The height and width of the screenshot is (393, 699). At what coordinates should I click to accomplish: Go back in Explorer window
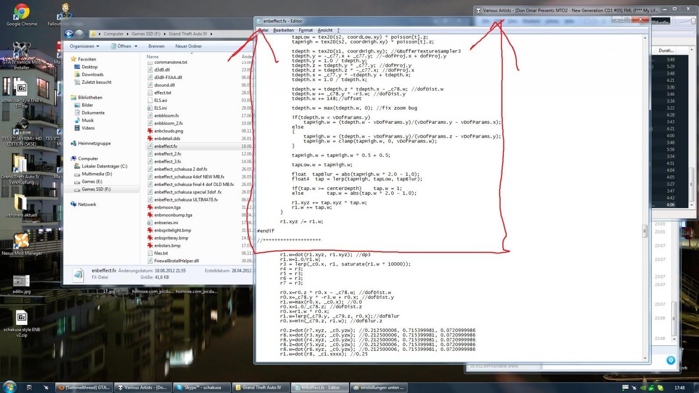pyautogui.click(x=69, y=34)
